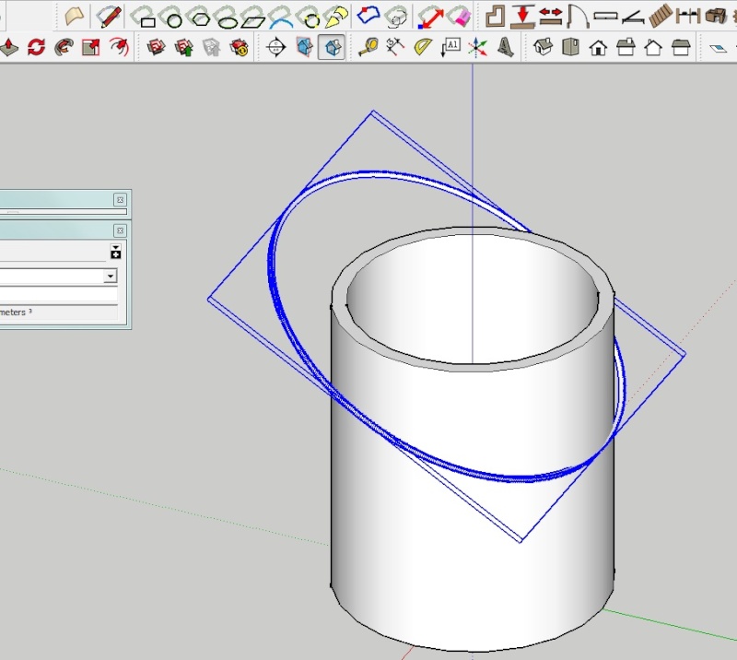Open the layer dropdown in info panel

click(x=110, y=277)
